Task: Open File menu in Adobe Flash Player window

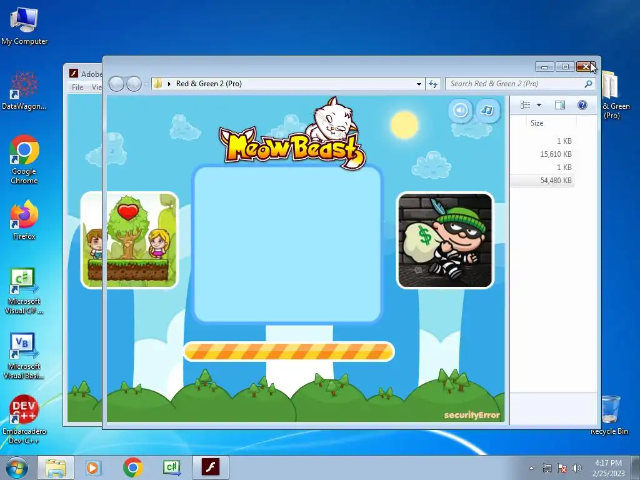Action: (77, 87)
